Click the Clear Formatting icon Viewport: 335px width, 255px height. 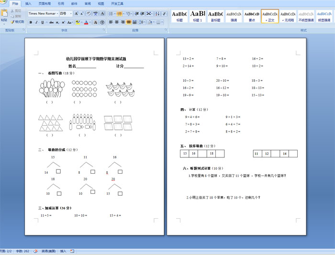click(x=89, y=14)
